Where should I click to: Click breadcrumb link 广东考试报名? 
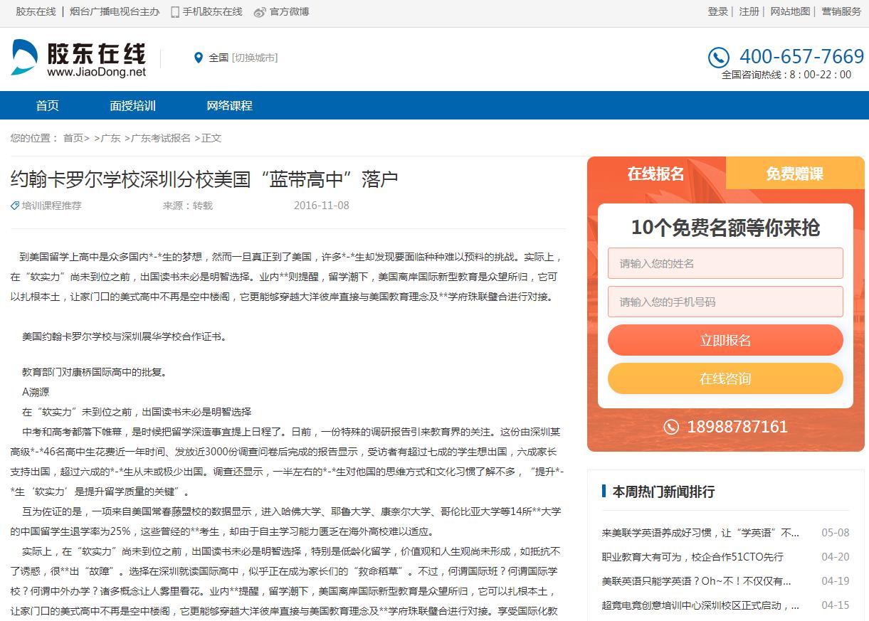pos(161,138)
